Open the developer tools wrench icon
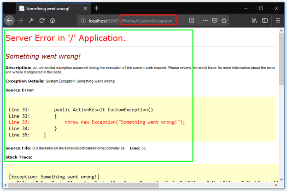This screenshot has width=287, height=191. point(31,20)
